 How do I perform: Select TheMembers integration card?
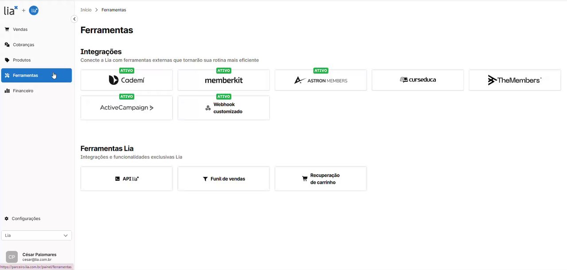click(514, 80)
